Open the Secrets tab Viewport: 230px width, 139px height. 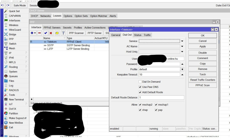(x=67, y=28)
